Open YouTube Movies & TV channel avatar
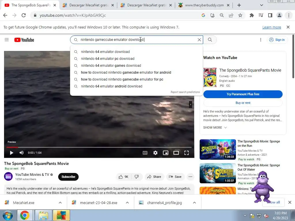Screen dimensions: 295x221 click(8, 176)
